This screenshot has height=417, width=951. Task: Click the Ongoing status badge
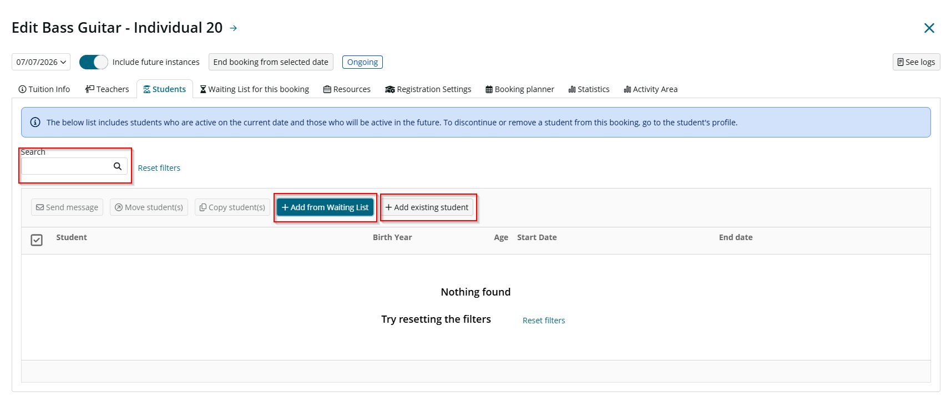coord(362,62)
